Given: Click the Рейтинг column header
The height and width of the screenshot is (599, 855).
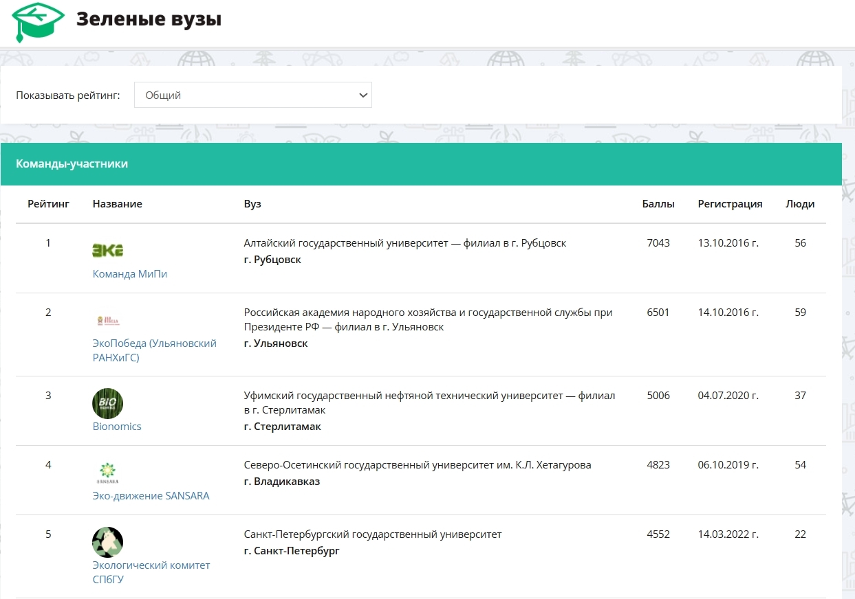Looking at the screenshot, I should (48, 204).
